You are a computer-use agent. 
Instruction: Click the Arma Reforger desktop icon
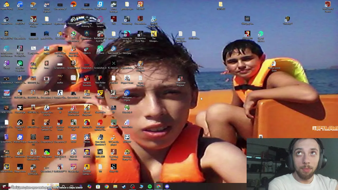pos(114,7)
